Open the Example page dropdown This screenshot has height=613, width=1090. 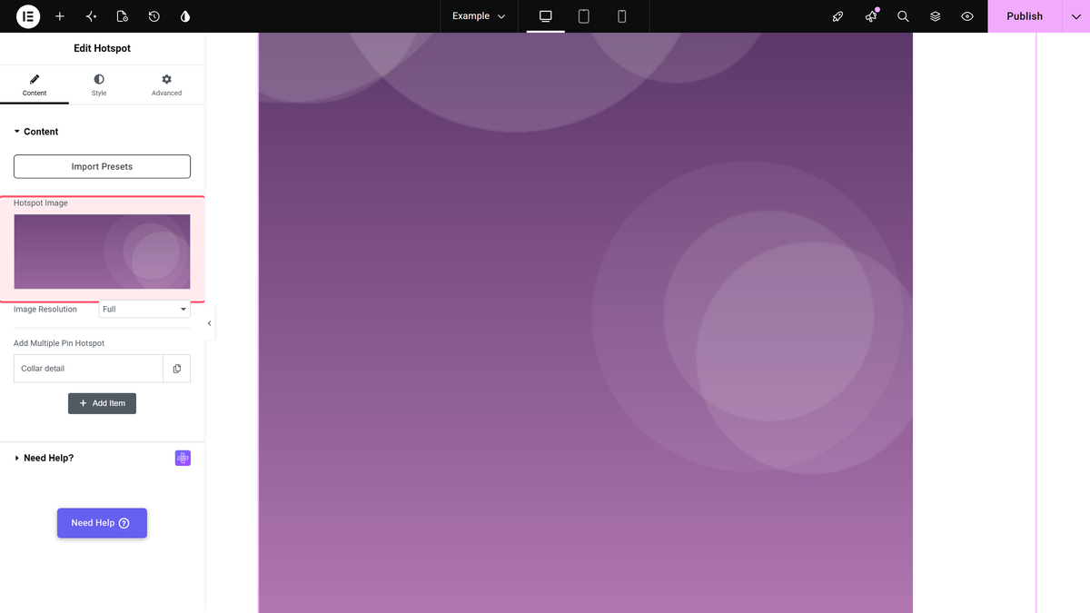click(479, 16)
